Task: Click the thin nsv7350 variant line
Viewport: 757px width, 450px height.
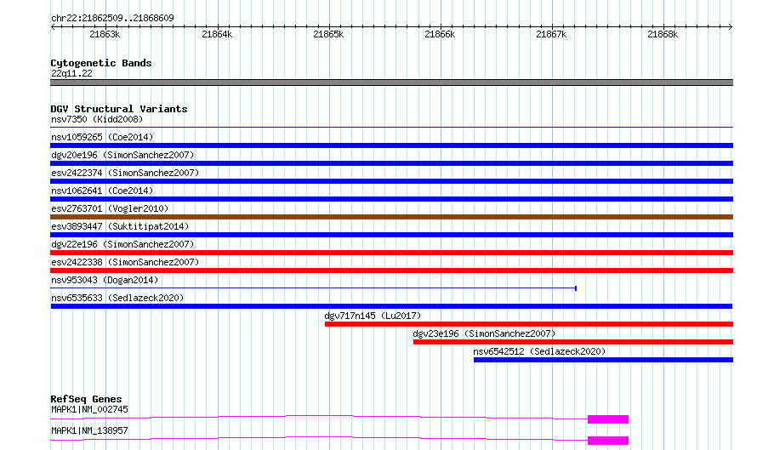Action: point(391,128)
